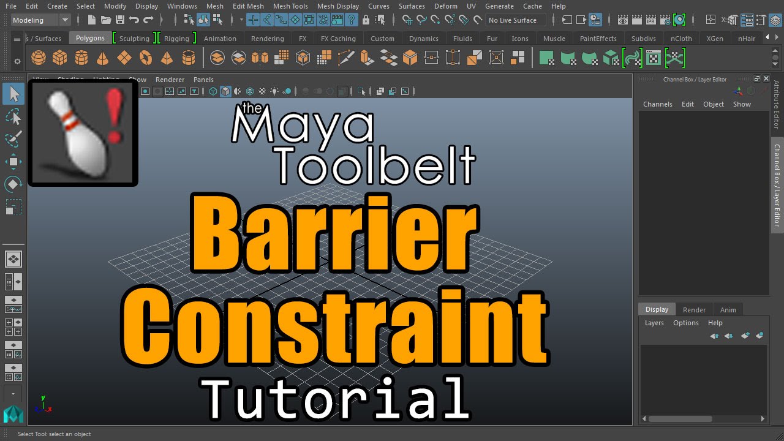Open the Mesh Tools menu
The width and height of the screenshot is (784, 441).
click(x=290, y=6)
